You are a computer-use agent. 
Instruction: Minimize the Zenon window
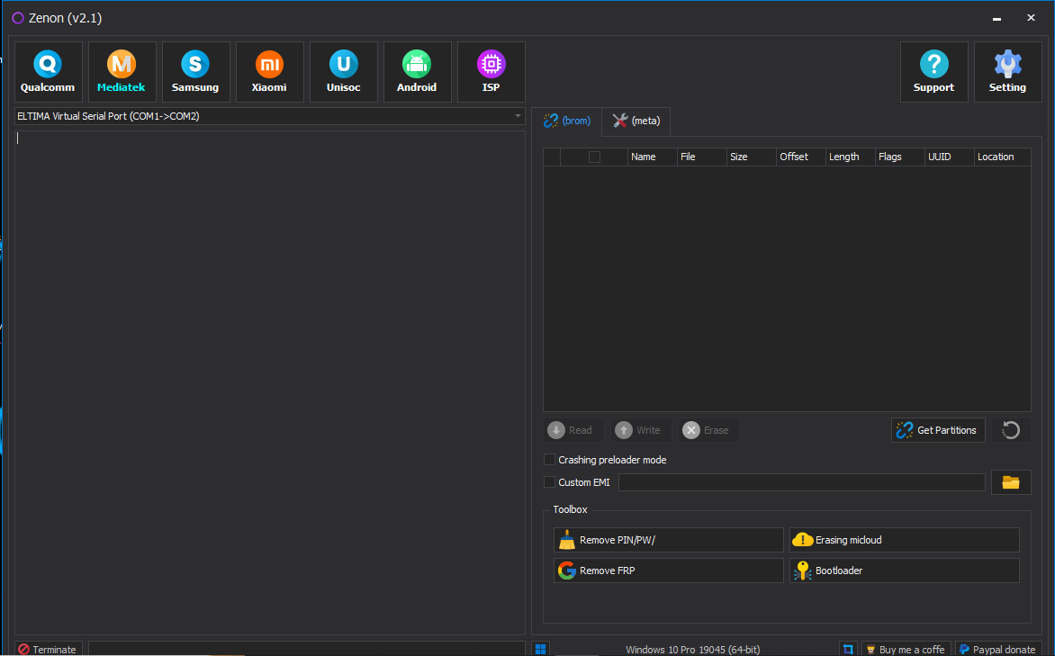coord(996,18)
